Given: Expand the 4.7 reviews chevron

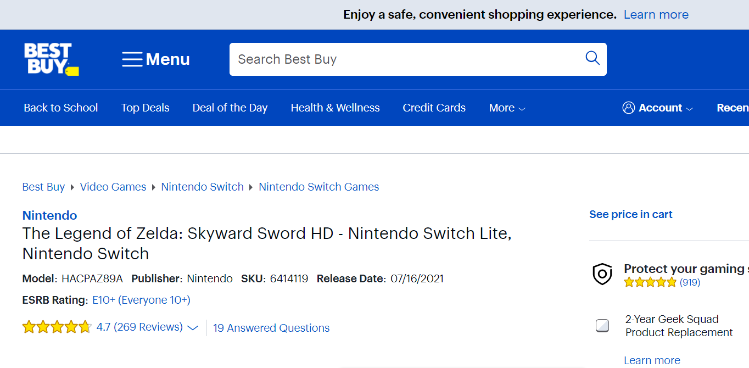Looking at the screenshot, I should point(192,328).
